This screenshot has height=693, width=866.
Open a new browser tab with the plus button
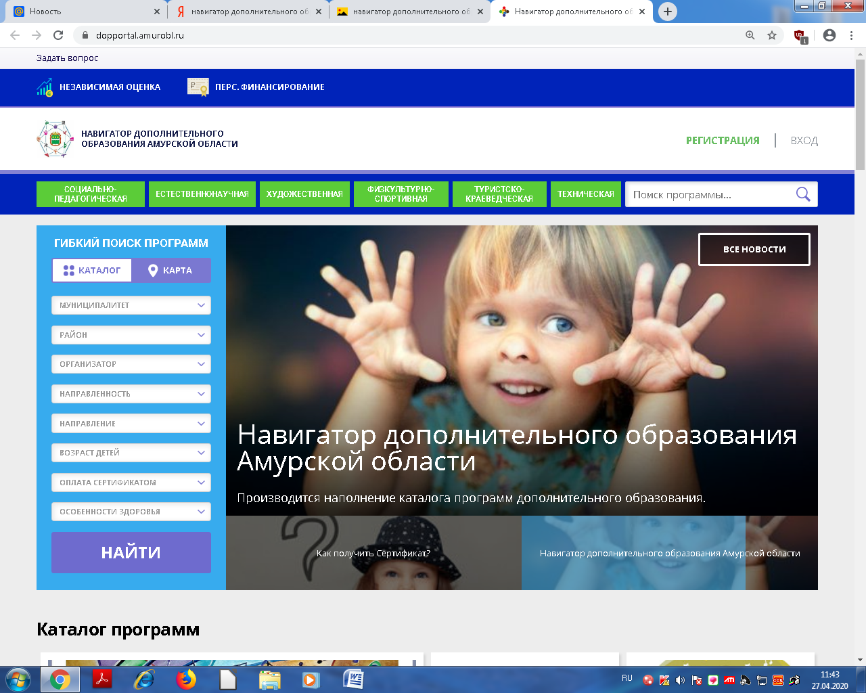pyautogui.click(x=667, y=12)
